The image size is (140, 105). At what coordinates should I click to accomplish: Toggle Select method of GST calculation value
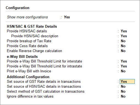click(123, 91)
